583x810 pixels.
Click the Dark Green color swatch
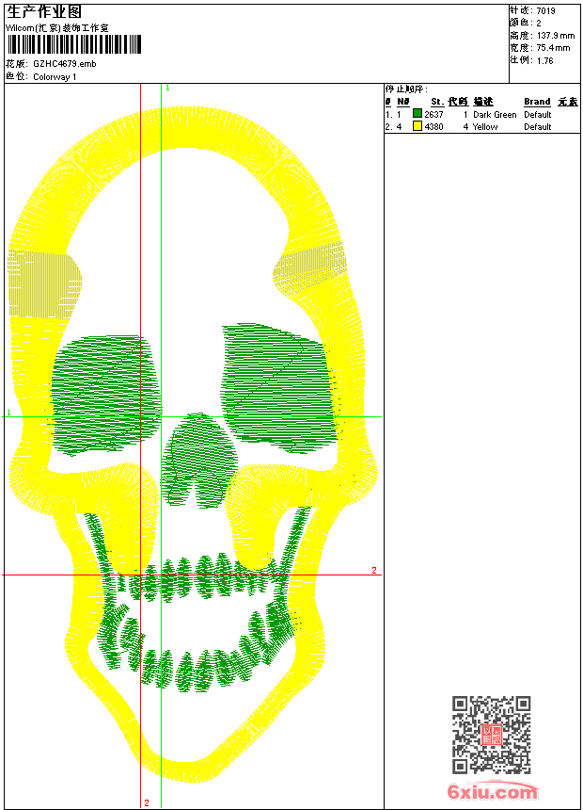point(418,114)
